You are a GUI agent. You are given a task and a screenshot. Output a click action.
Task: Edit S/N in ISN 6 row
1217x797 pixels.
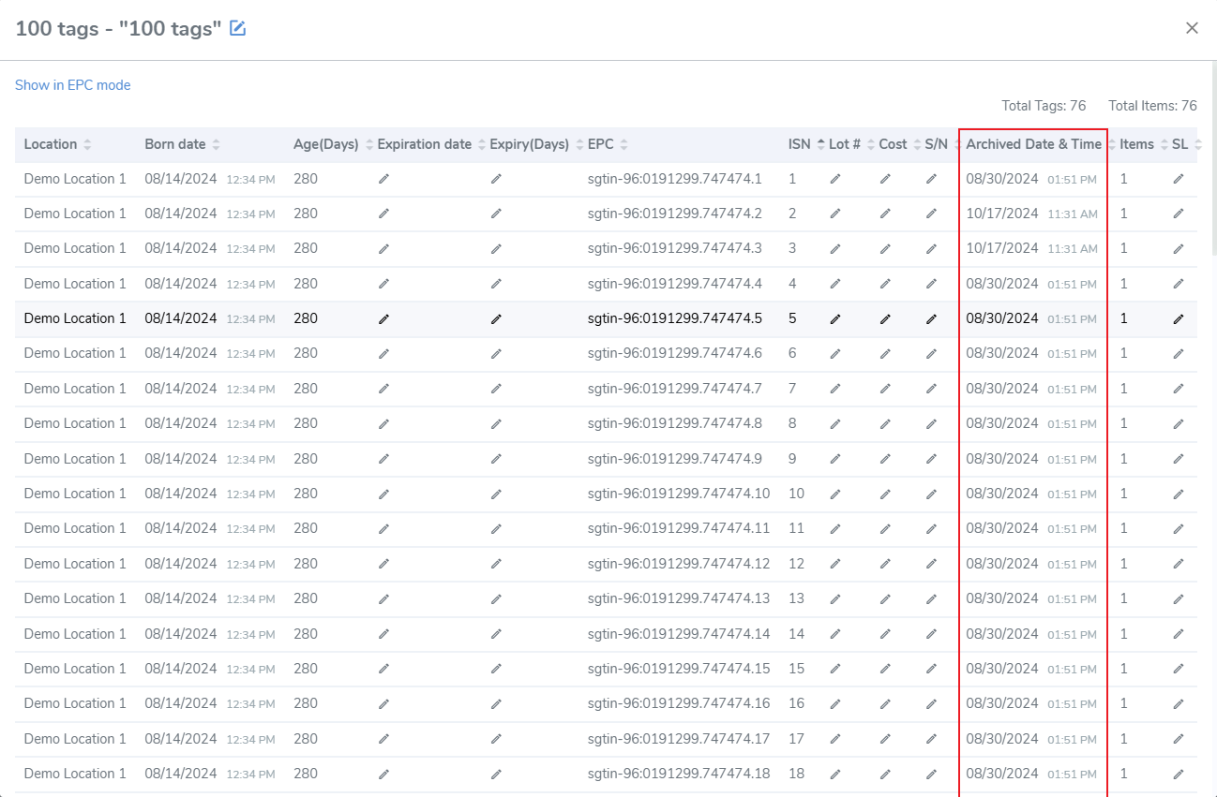pos(931,354)
